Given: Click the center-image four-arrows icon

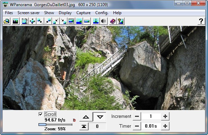Looking at the screenshot, I should tap(32, 21).
